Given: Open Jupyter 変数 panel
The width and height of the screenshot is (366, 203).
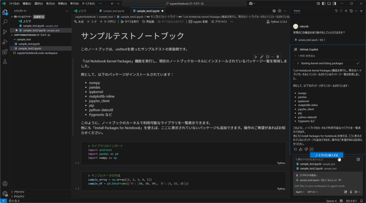Looking at the screenshot, I should (198, 22).
